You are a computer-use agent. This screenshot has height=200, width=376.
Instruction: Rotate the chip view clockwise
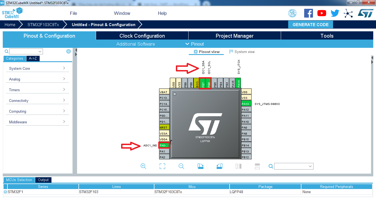200,166
